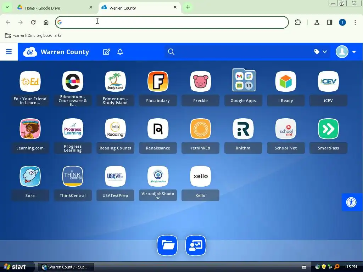The image size is (363, 272).
Task: Open the Renaissance app icon
Action: 158,129
